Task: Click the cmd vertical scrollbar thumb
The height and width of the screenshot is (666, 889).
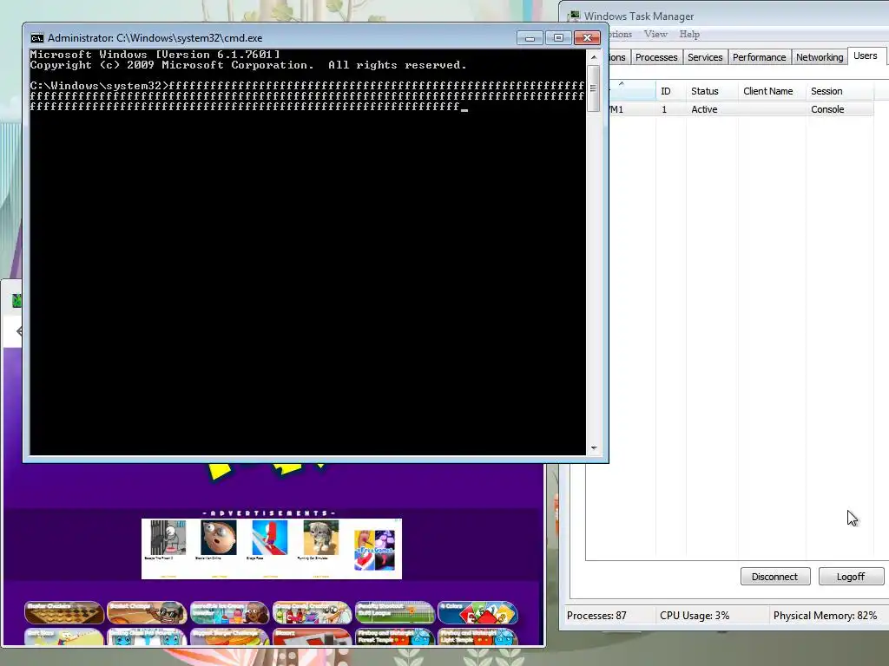Action: (594, 88)
